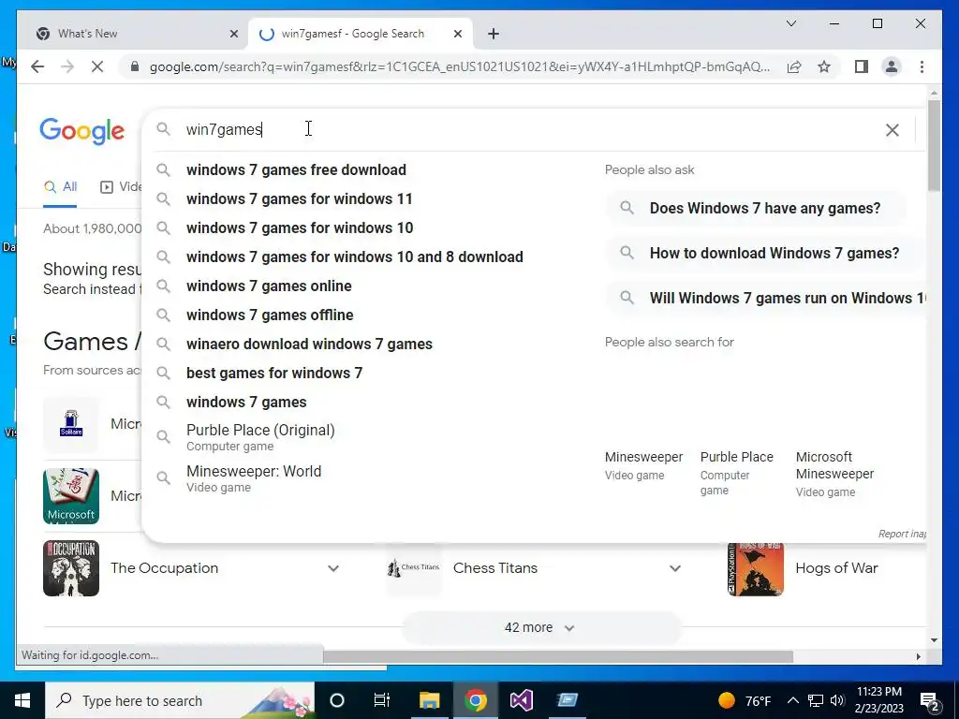Image resolution: width=959 pixels, height=719 pixels.
Task: Click the Microsoft Mahjong thumbnail
Action: pyautogui.click(x=71, y=496)
